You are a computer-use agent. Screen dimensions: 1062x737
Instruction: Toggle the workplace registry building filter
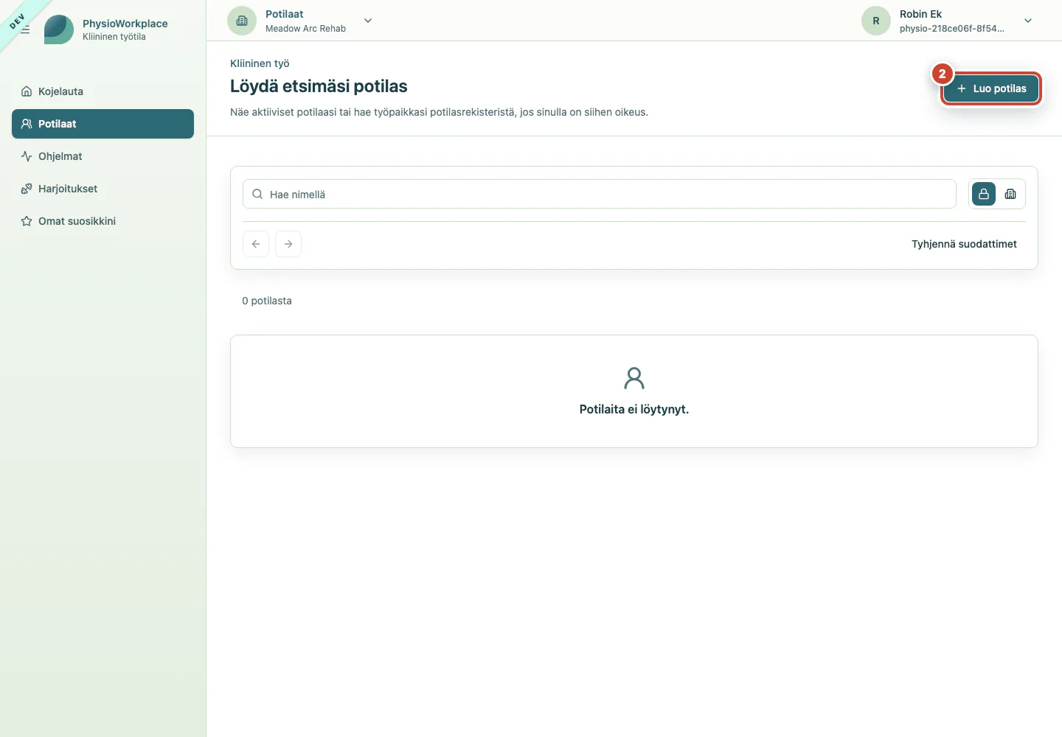(1010, 194)
